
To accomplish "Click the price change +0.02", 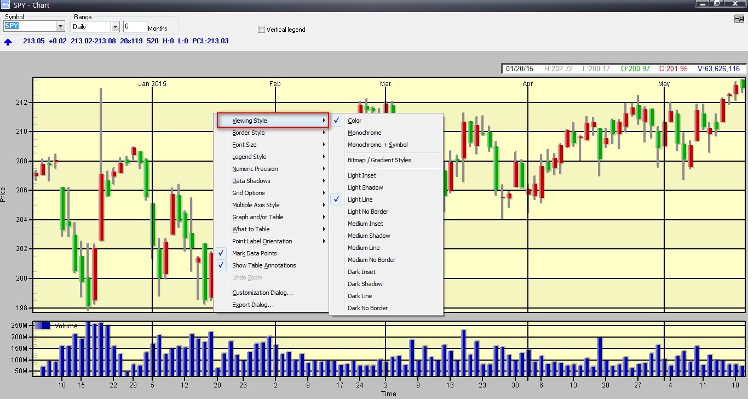I will click(x=57, y=41).
